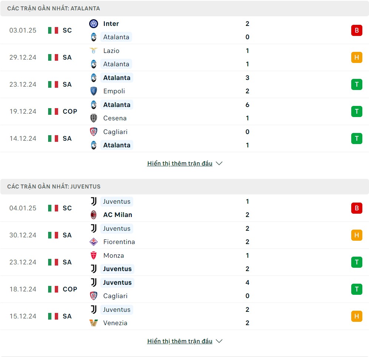Expand more Atalanta matches chevron
This screenshot has height=357, width=369.
coord(219,163)
